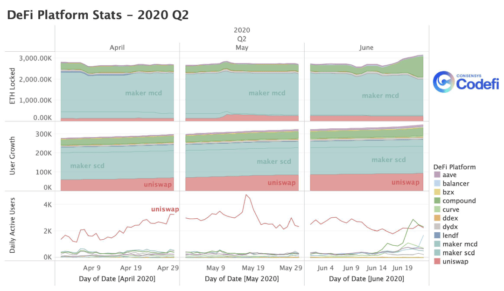Click the lendf legend swatch
This screenshot has width=504, height=291.
coord(437,236)
